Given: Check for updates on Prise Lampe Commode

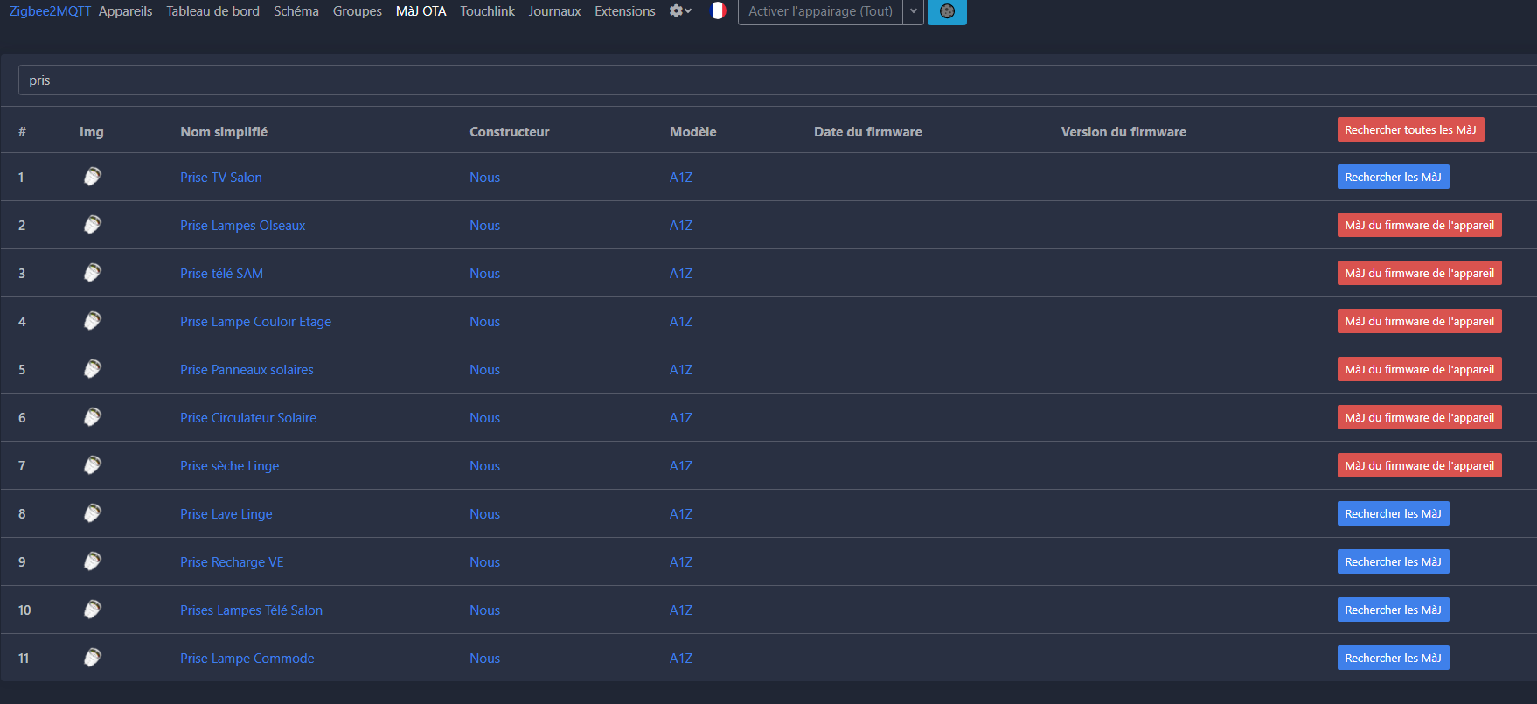Looking at the screenshot, I should click(1393, 658).
